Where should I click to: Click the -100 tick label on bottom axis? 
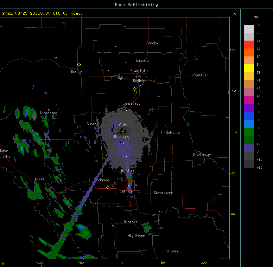pos(40,263)
